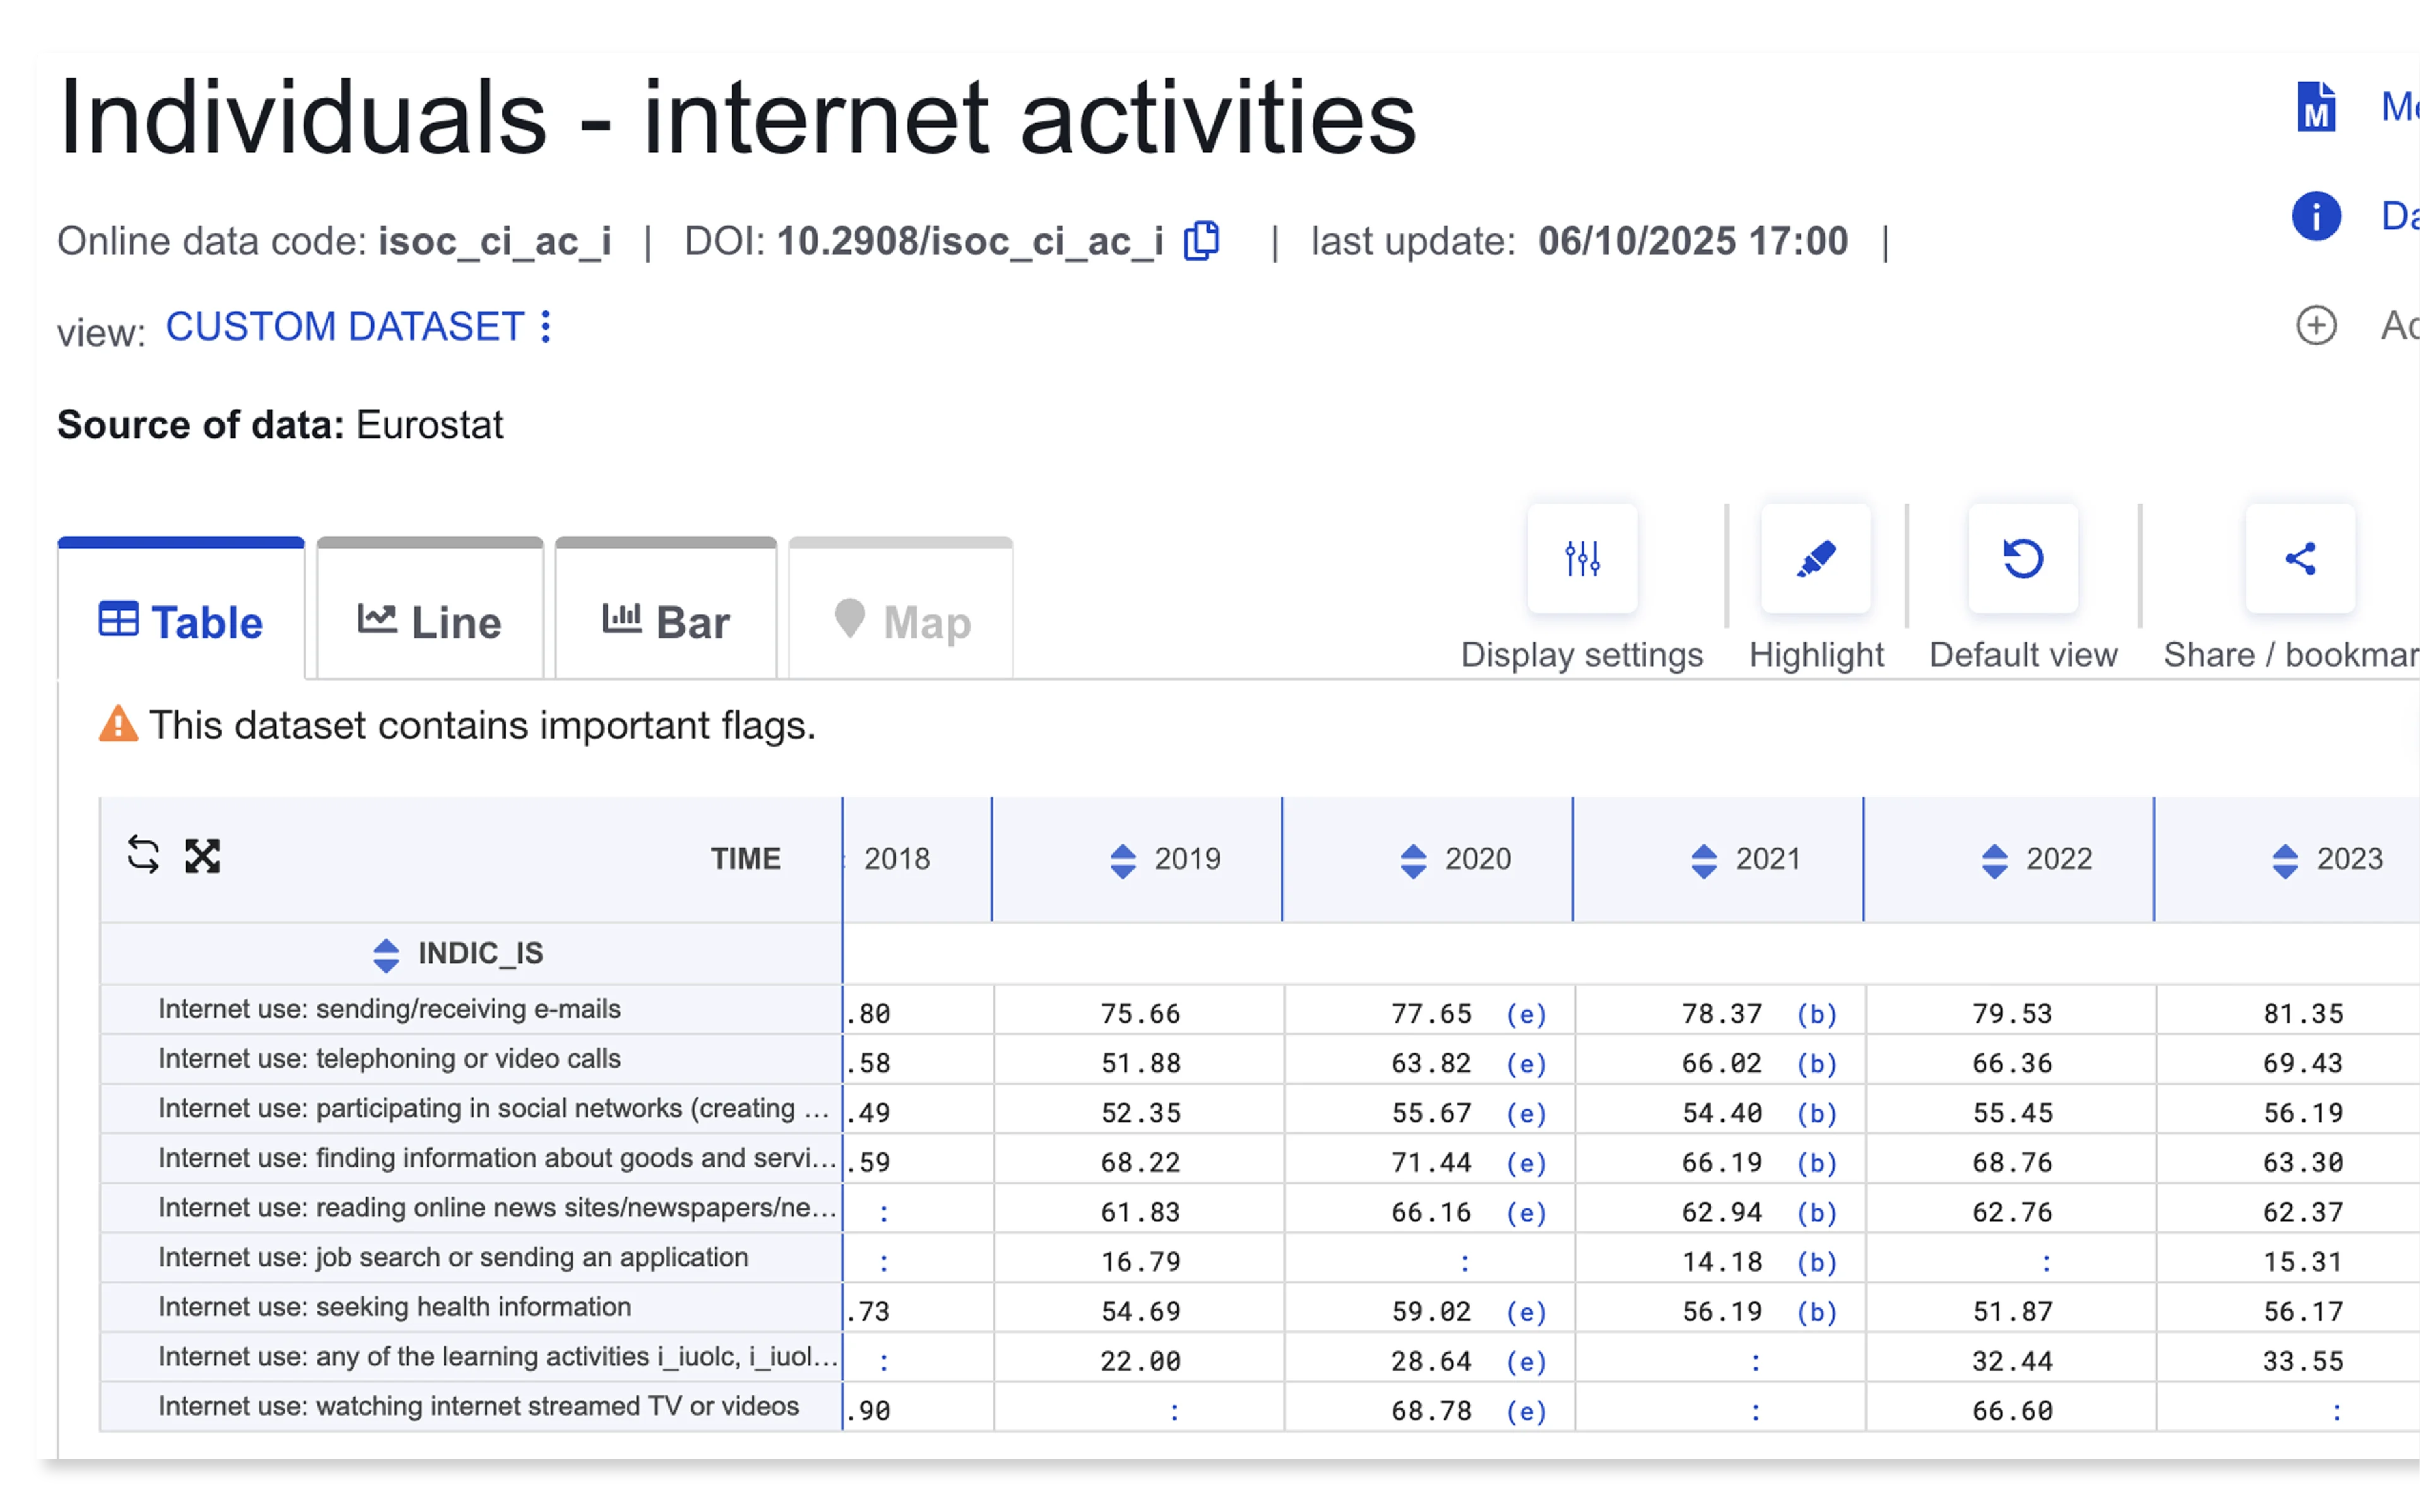This screenshot has width=2420, height=1512.
Task: Click the pivot axes icon in table header
Action: pos(143,856)
